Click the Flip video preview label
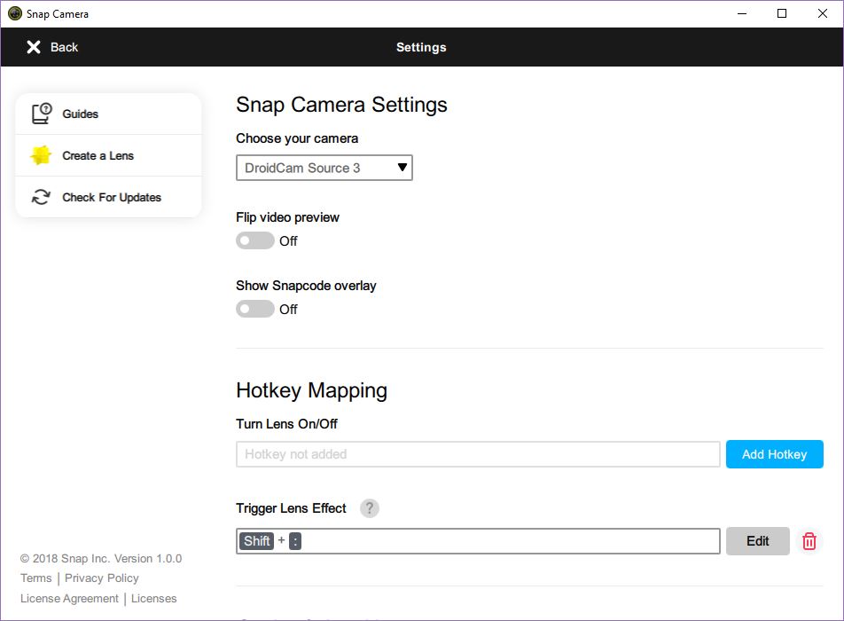Image resolution: width=844 pixels, height=621 pixels. pos(287,217)
